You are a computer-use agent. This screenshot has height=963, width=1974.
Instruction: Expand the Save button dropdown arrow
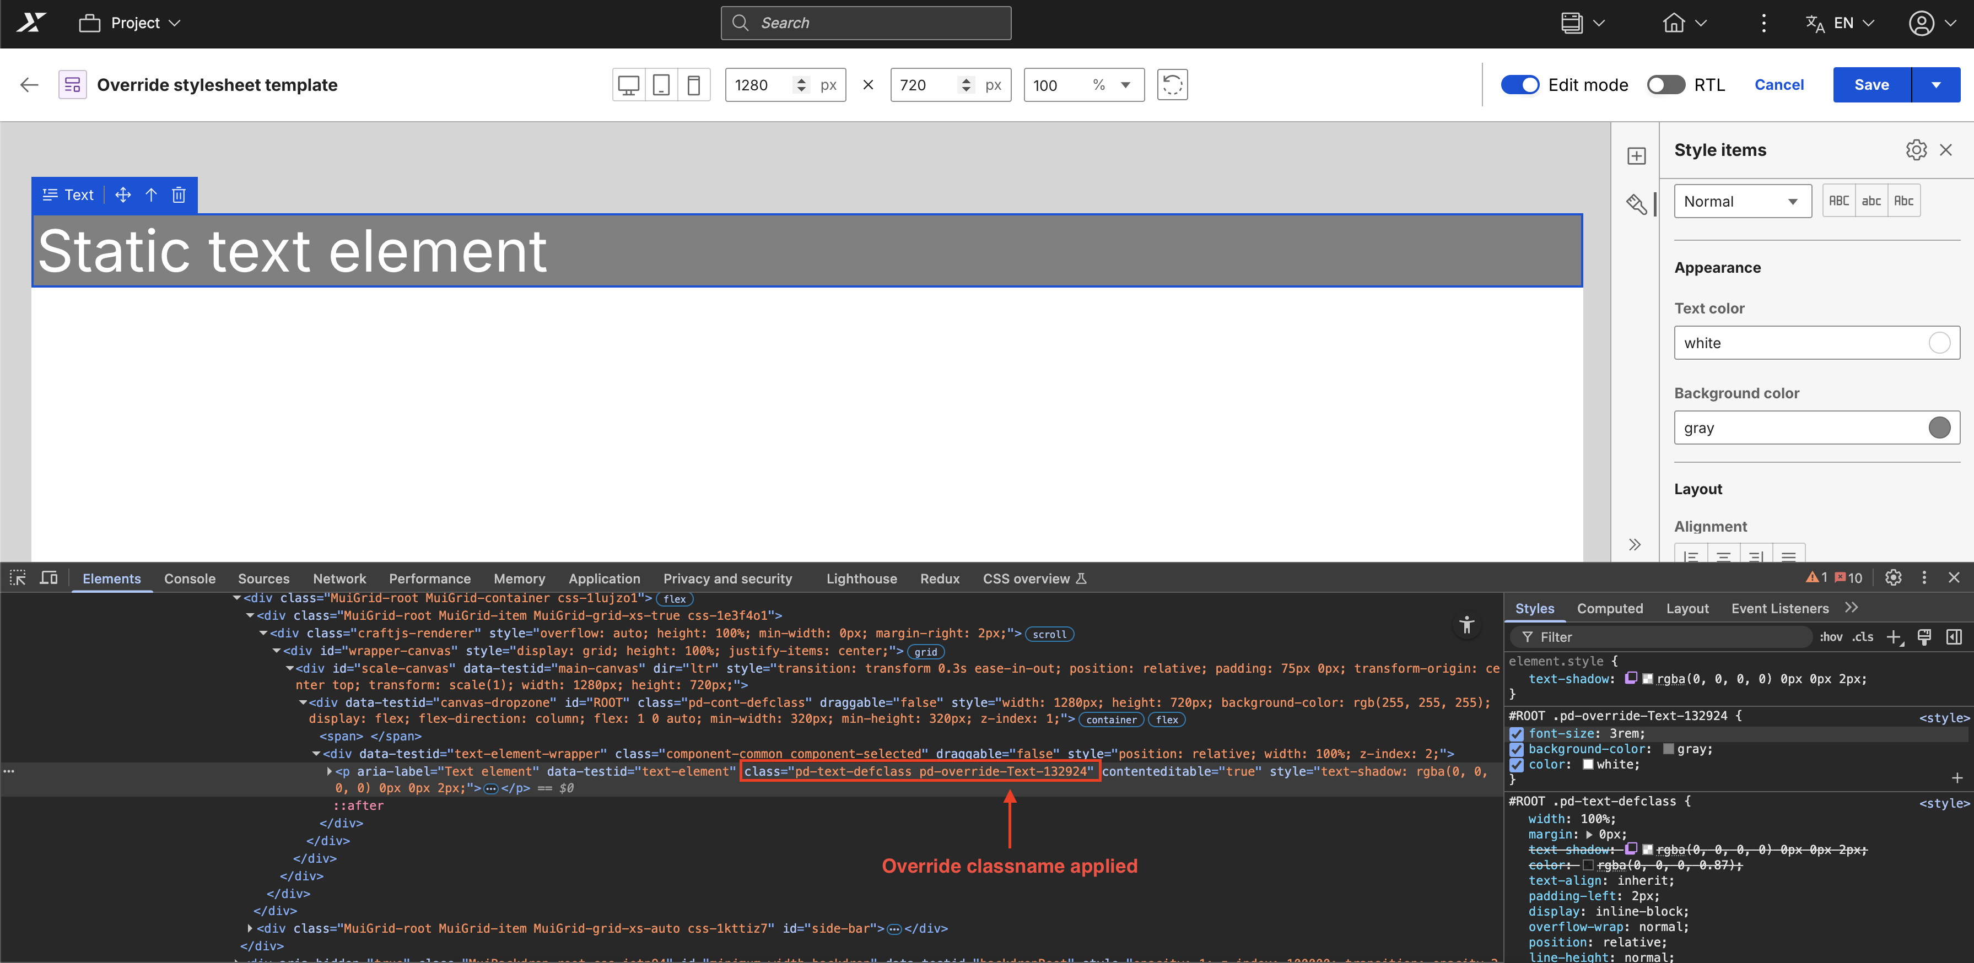pos(1935,85)
